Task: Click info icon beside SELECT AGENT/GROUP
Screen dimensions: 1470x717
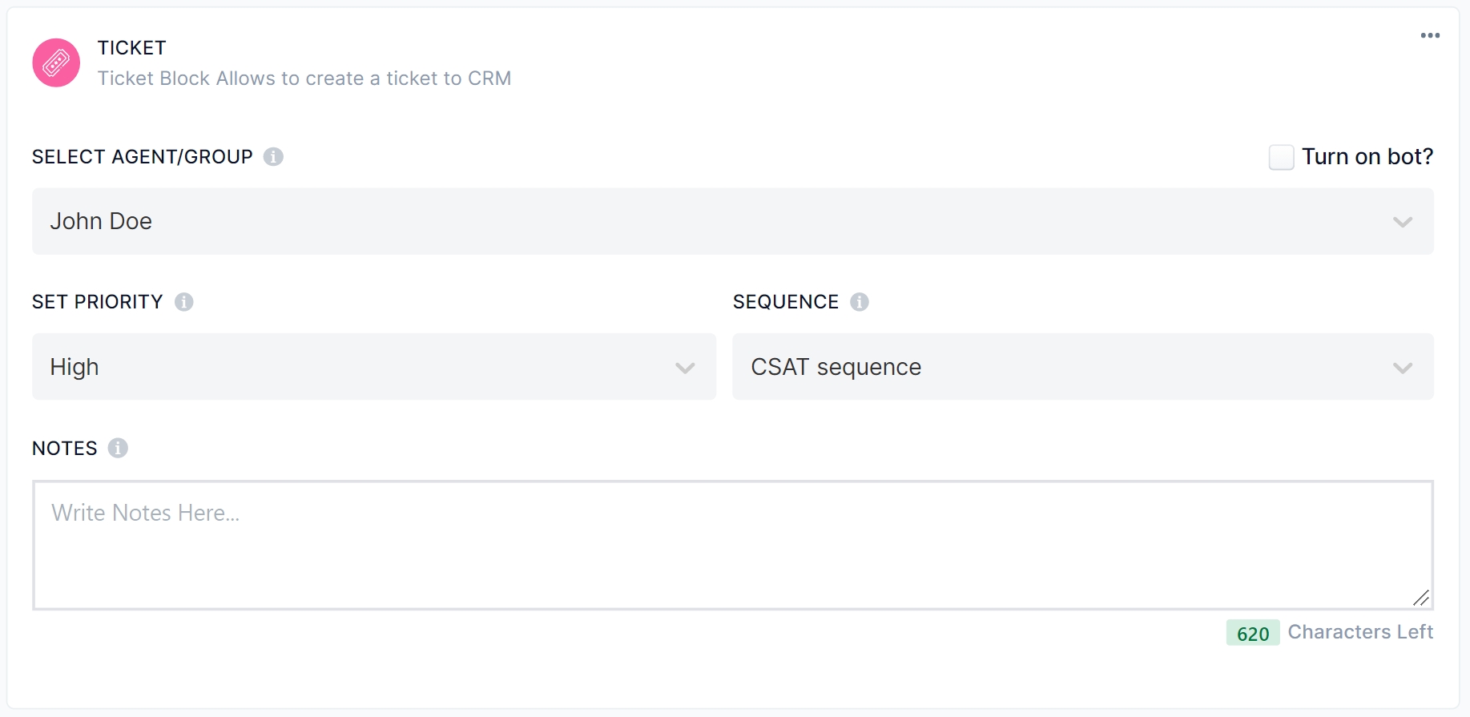Action: click(x=273, y=157)
